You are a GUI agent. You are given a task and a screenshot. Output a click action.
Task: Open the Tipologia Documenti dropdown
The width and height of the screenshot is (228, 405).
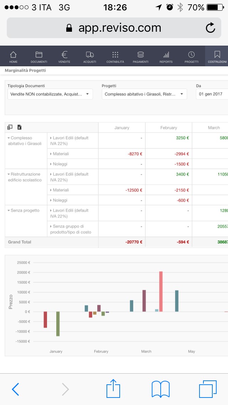coord(50,94)
